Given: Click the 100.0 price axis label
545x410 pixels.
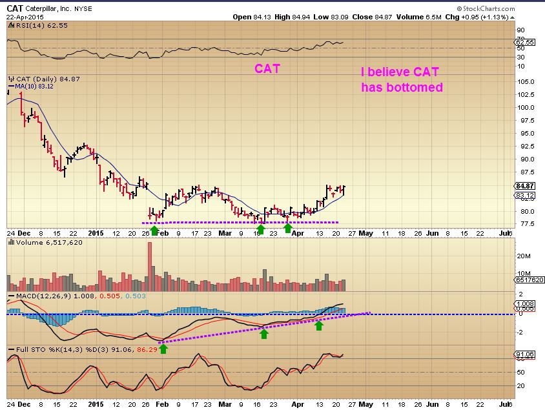Looking at the screenshot, I should 525,107.
